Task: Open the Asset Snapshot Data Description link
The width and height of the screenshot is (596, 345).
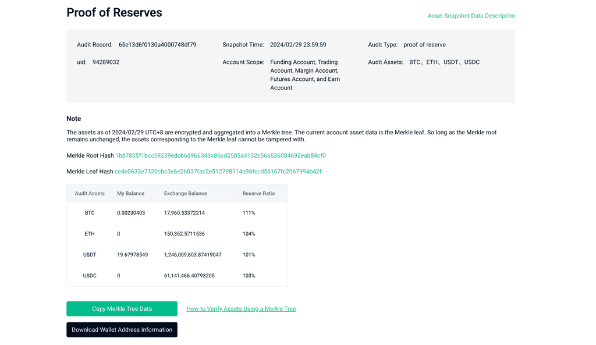Action: point(471,16)
